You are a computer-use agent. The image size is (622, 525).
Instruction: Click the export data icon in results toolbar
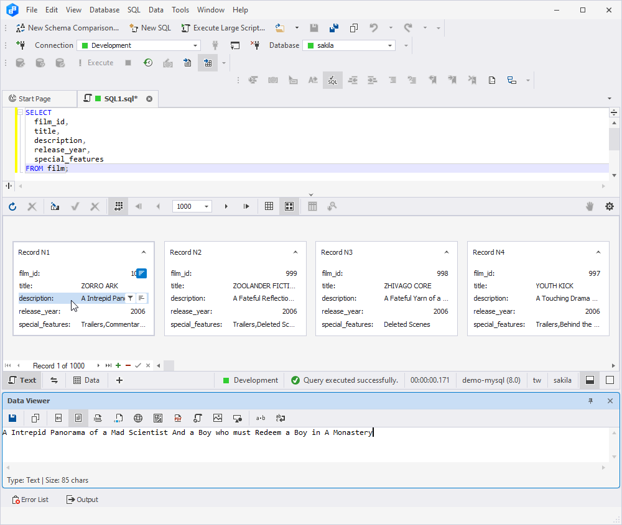tap(55, 206)
